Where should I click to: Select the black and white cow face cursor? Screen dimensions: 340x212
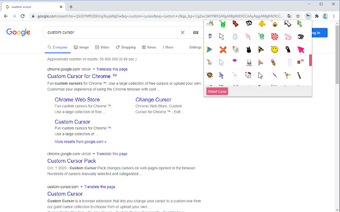pyautogui.click(x=249, y=23)
